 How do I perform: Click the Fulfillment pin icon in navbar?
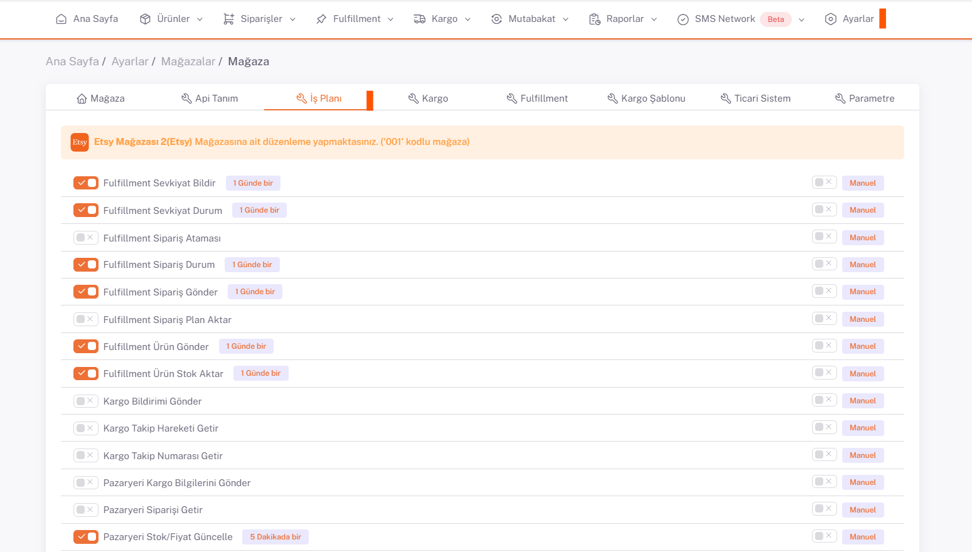321,19
